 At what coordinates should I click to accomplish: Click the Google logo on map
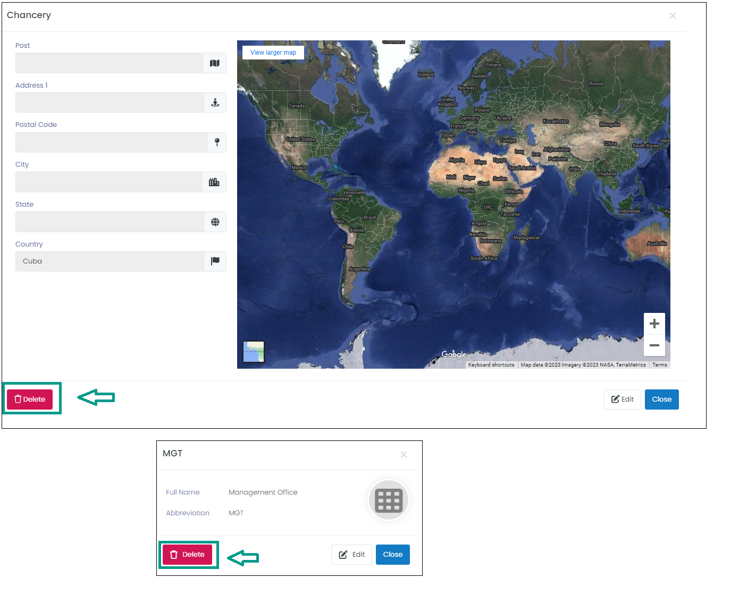454,354
